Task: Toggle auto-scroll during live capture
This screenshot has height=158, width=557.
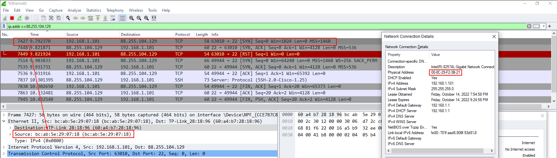Action: (x=113, y=18)
